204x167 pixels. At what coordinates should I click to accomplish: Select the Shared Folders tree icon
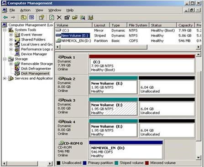click(17, 40)
